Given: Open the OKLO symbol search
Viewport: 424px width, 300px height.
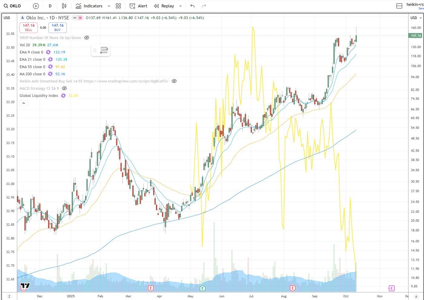Looking at the screenshot, I should pos(12,6).
